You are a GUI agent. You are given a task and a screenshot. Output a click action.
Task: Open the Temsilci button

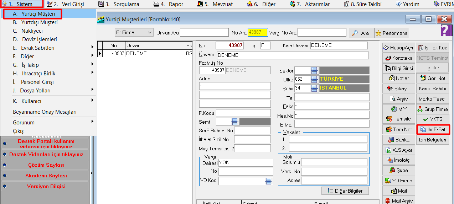(399, 119)
